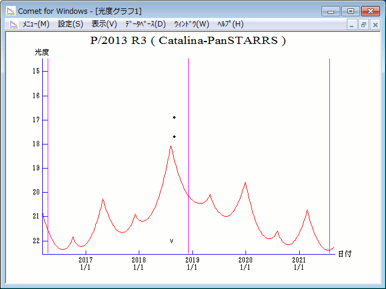This screenshot has width=386, height=289.
Task: Click the magenta vertical line near 2019
Action: (188, 151)
